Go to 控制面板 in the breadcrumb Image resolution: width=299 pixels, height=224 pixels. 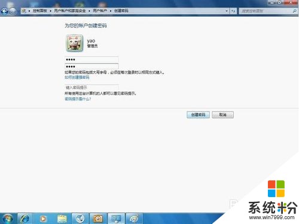(x=40, y=11)
